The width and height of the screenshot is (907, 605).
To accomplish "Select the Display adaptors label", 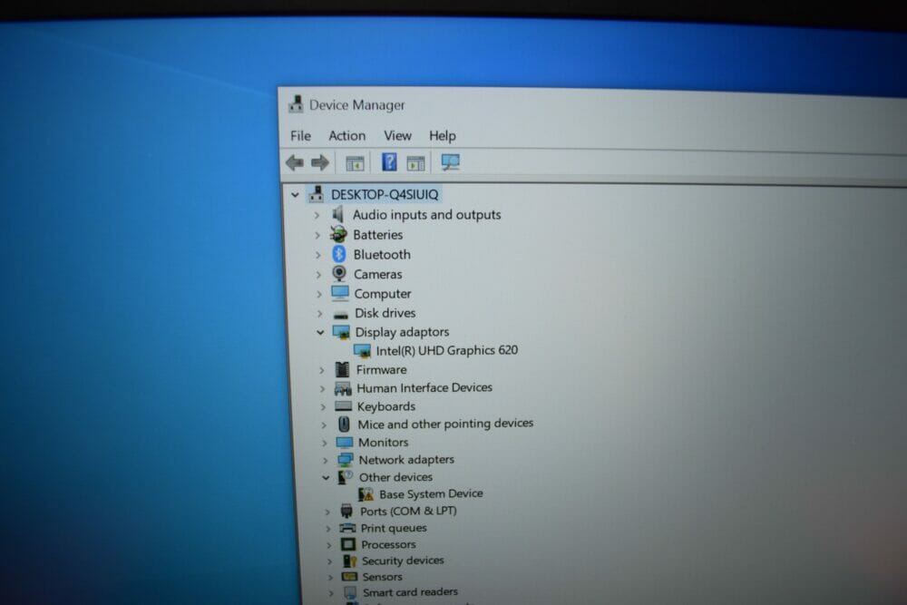I will (x=402, y=332).
